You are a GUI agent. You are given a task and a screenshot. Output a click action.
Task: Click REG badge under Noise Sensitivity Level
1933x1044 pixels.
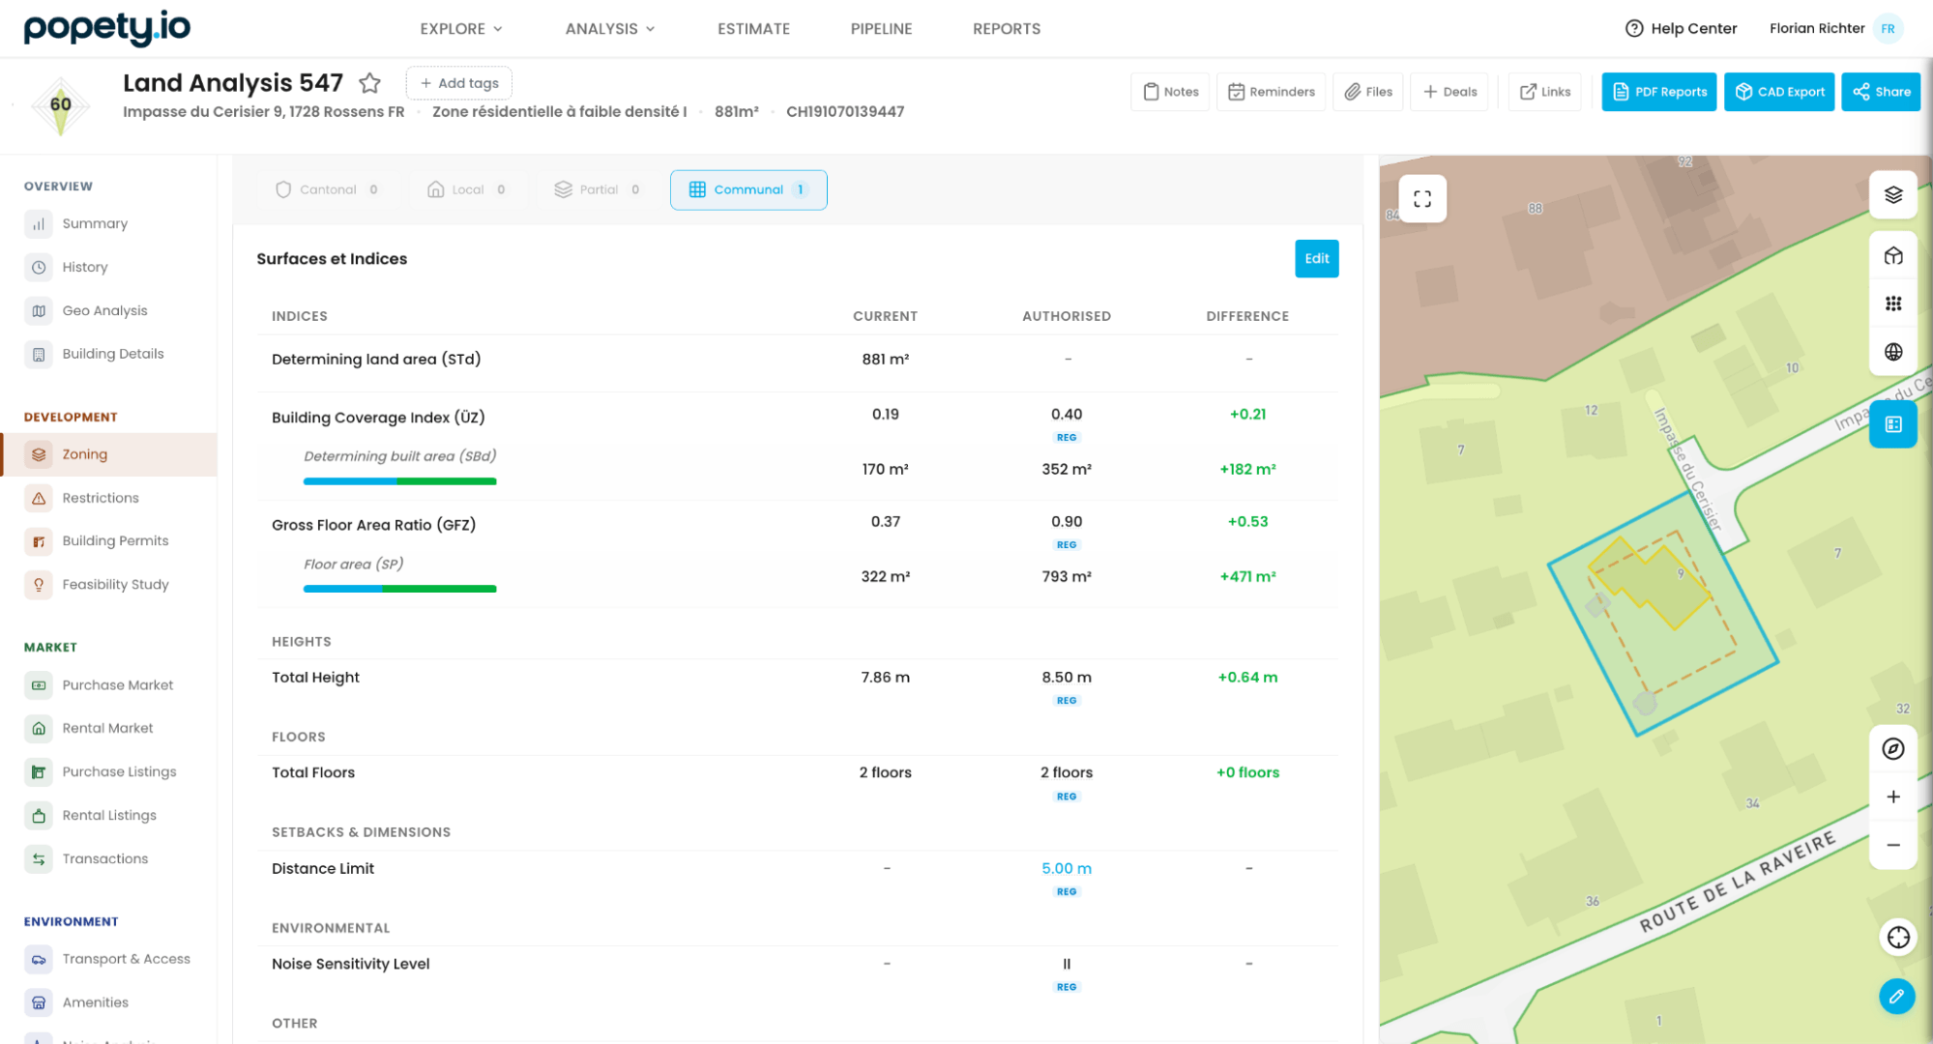click(1067, 988)
